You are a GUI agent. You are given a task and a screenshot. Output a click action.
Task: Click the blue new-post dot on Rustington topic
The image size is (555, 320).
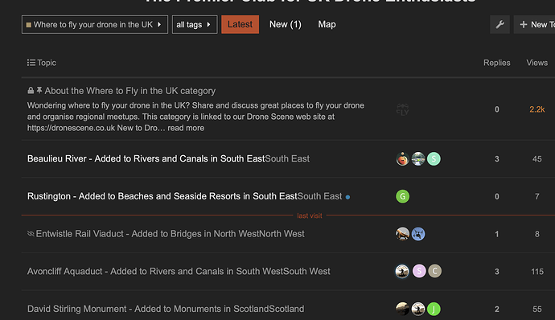pos(347,197)
